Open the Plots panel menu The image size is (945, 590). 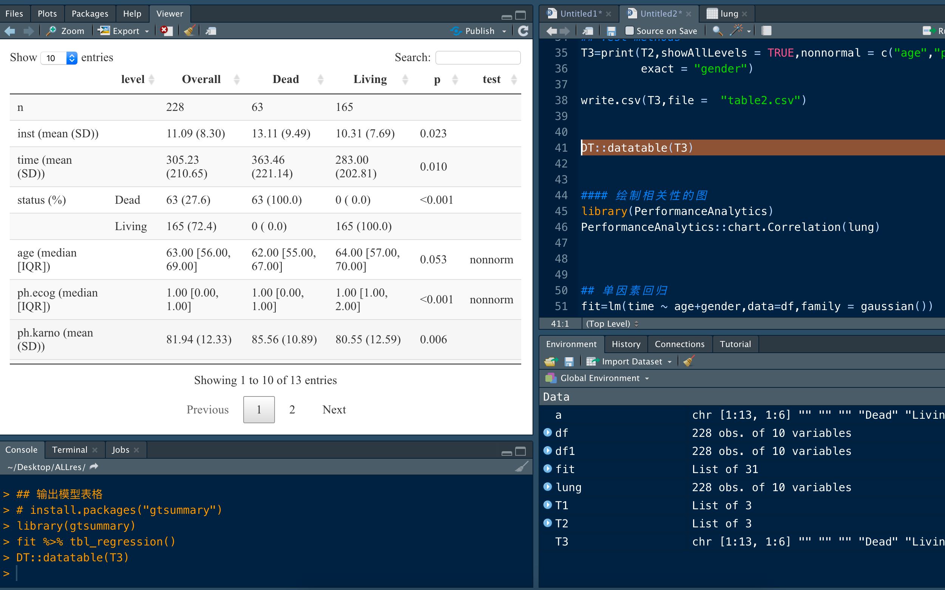coord(46,12)
